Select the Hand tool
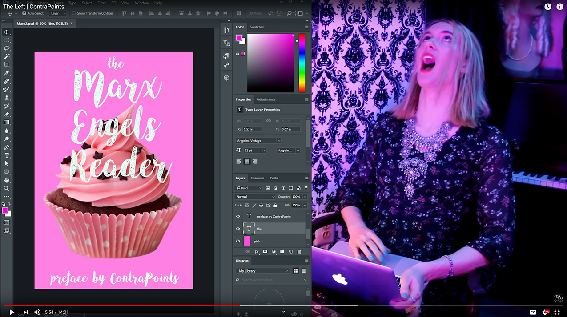567x317 pixels. pos(7,180)
